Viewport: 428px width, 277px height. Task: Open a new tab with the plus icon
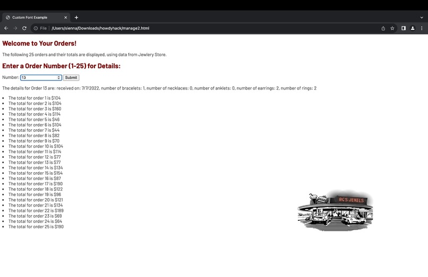[76, 17]
